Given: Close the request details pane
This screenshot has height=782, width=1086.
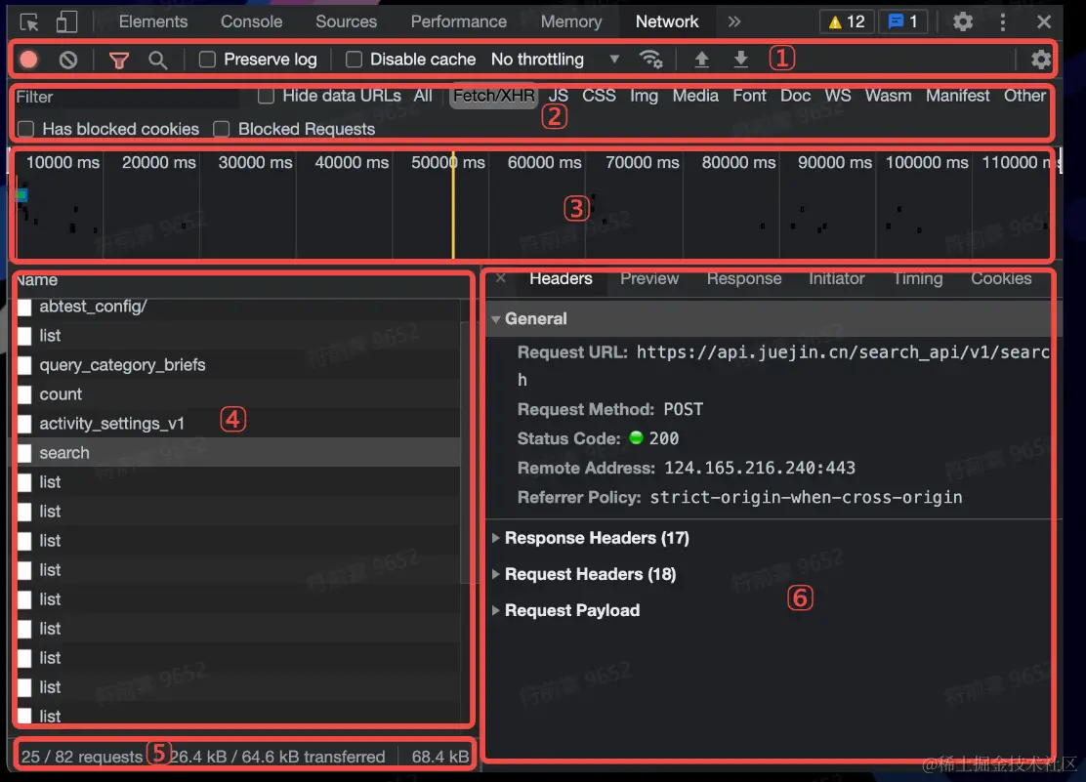Looking at the screenshot, I should (x=501, y=278).
